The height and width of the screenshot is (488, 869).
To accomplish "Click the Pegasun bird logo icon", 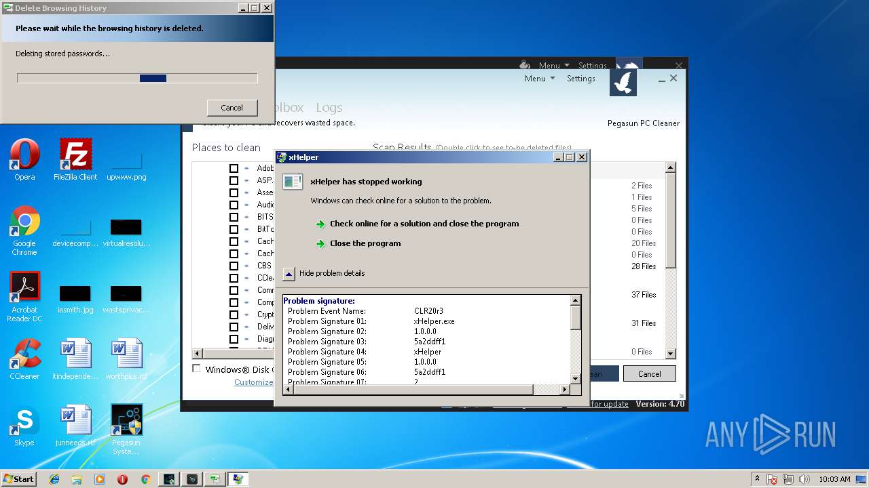I will (x=623, y=82).
